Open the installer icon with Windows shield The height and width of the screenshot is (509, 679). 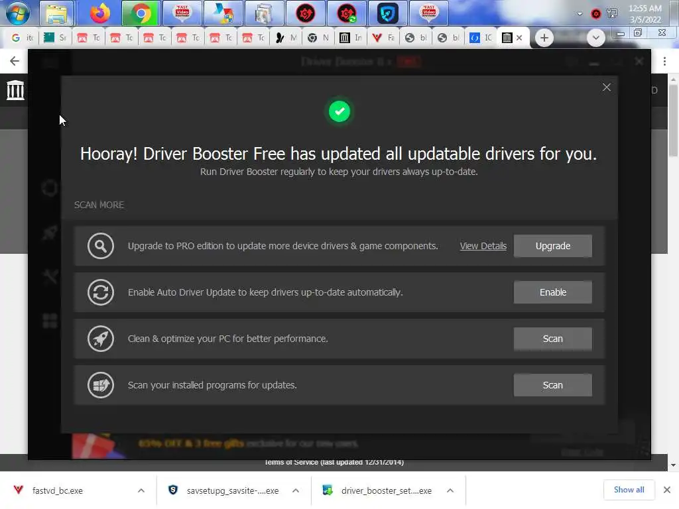223,13
